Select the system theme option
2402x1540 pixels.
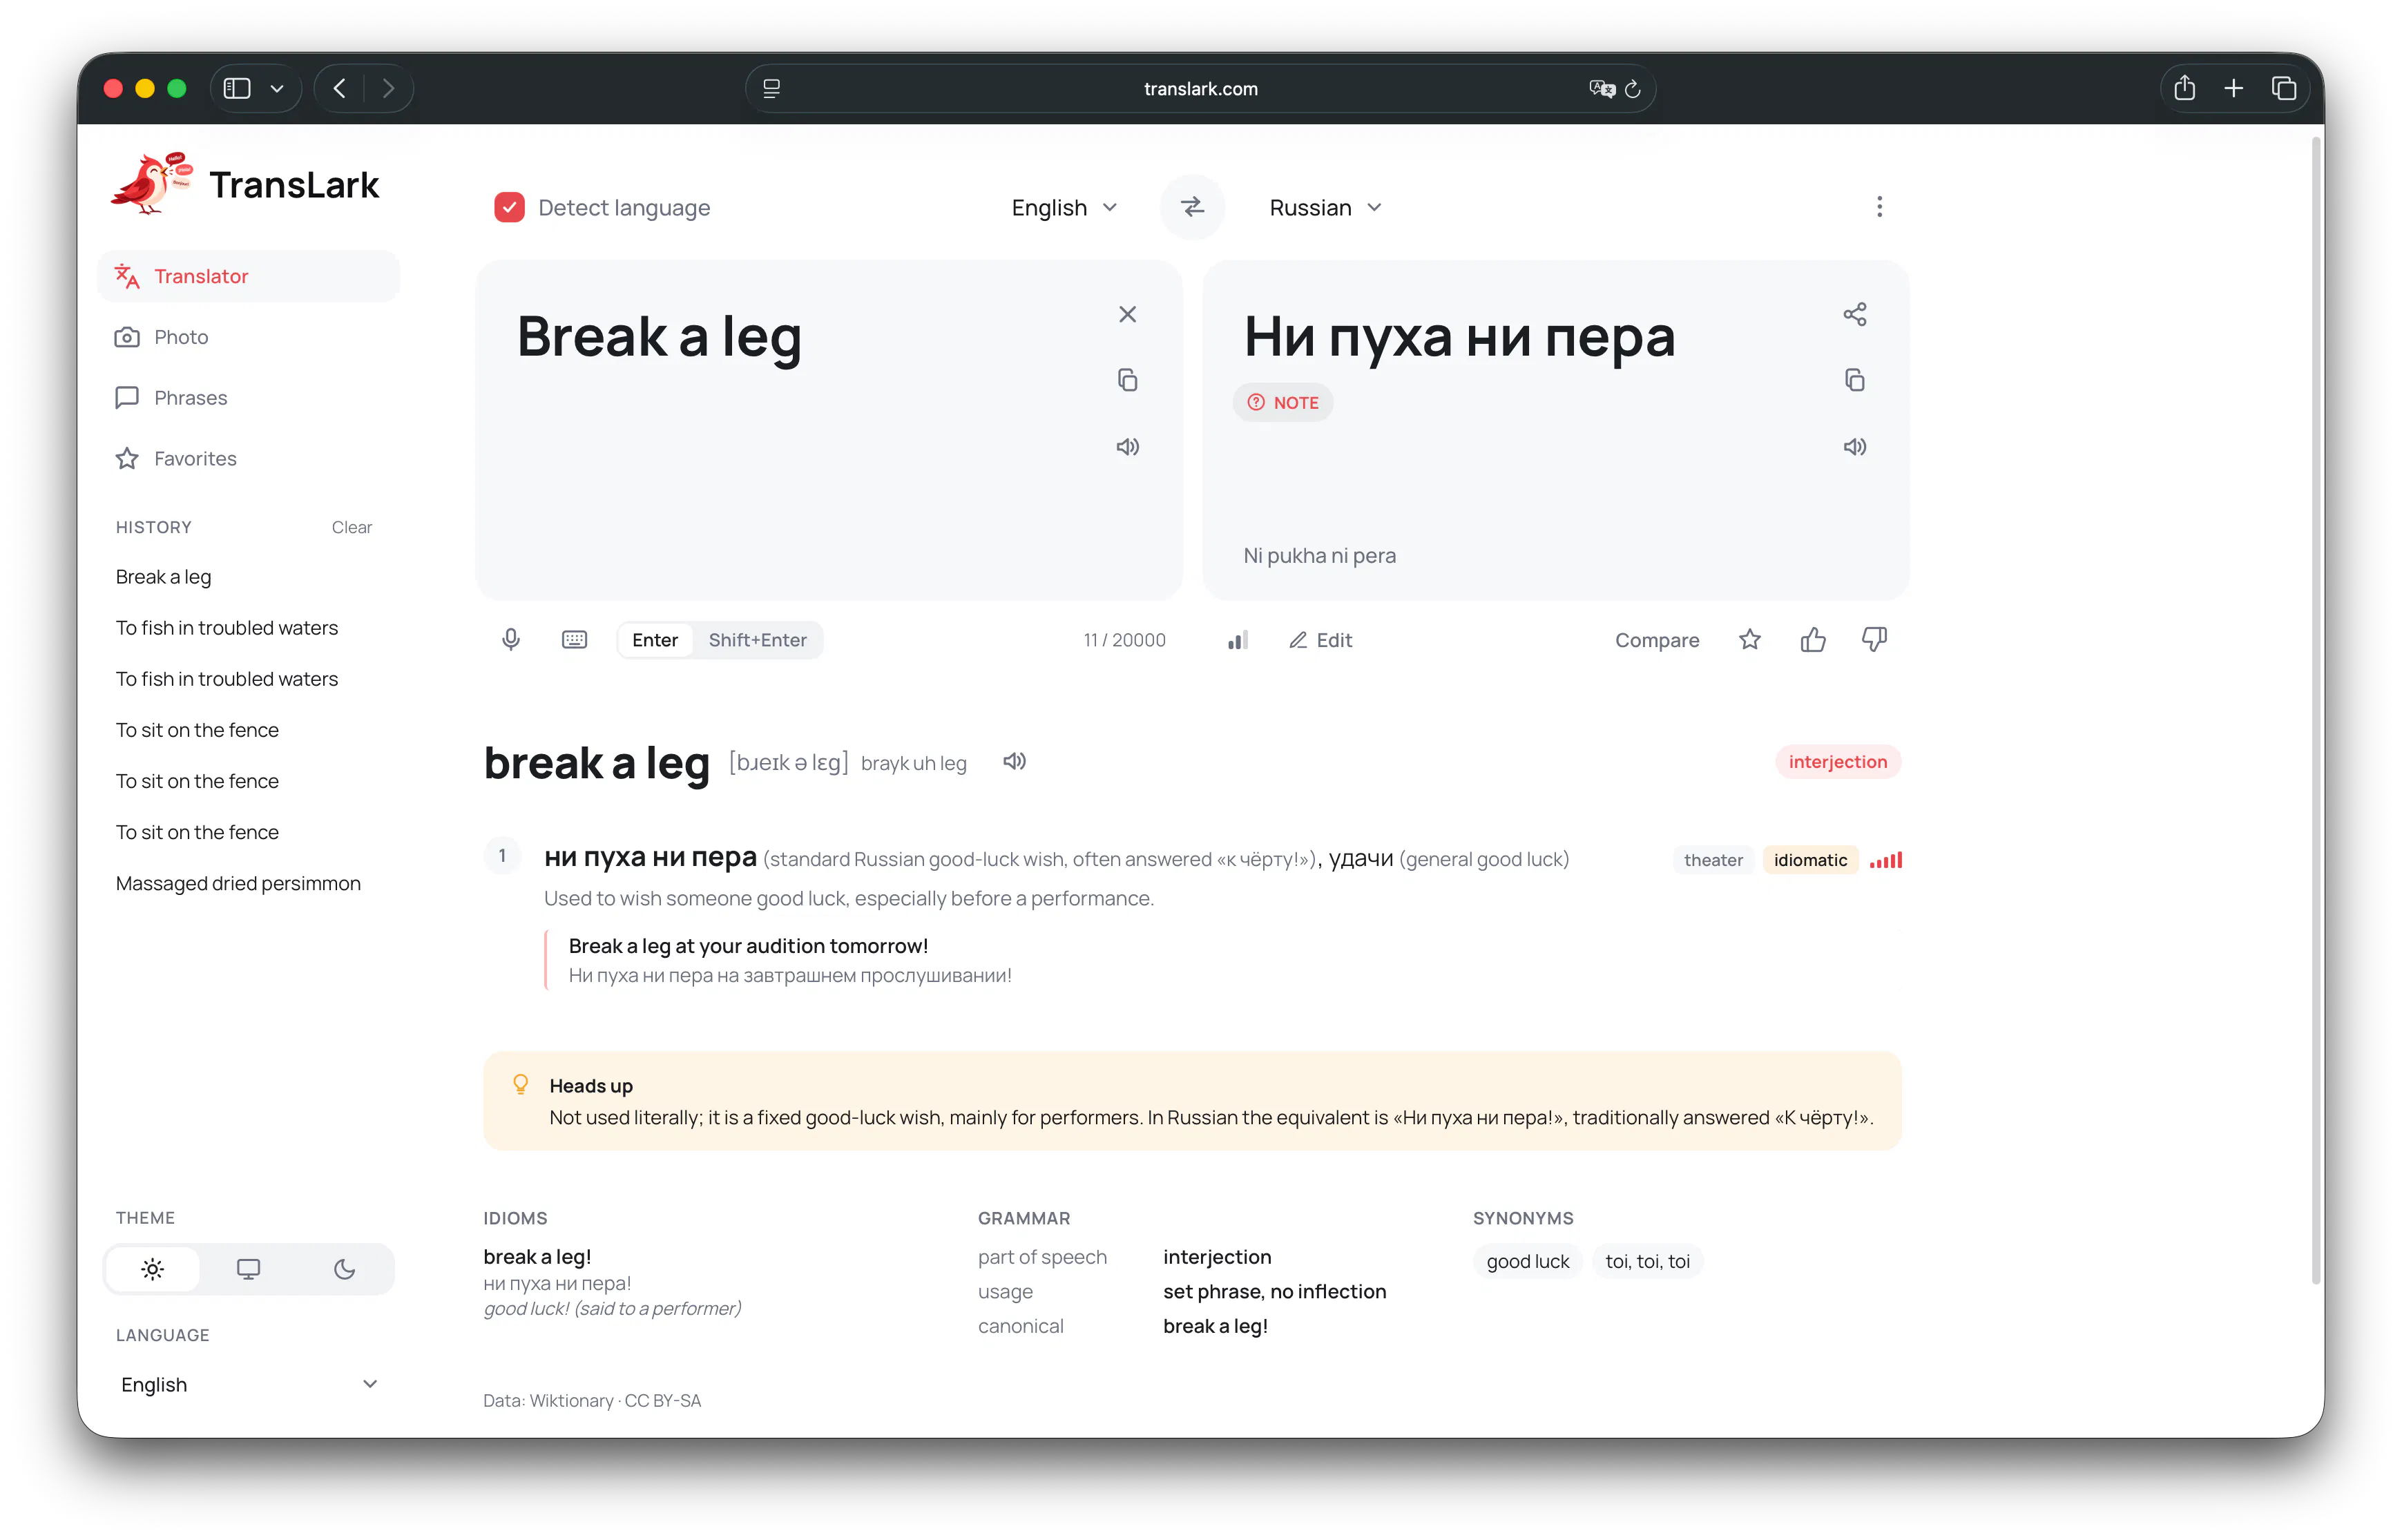click(x=248, y=1269)
